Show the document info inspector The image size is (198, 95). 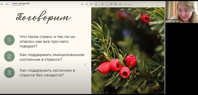(x=82, y=4)
